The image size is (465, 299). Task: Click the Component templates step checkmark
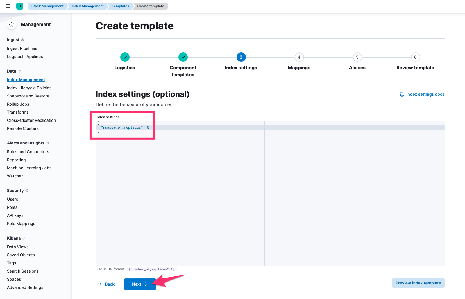[x=183, y=57]
